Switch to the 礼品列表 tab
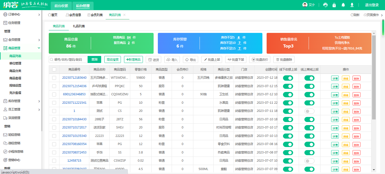This screenshot has width=385, height=174. (x=79, y=26)
